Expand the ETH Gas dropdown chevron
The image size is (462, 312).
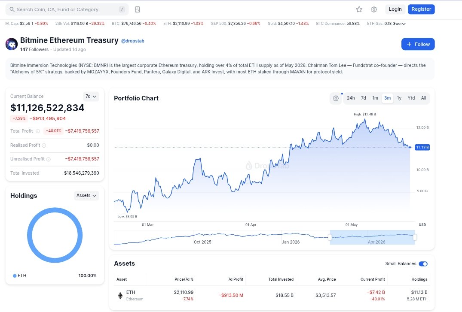[x=404, y=24]
